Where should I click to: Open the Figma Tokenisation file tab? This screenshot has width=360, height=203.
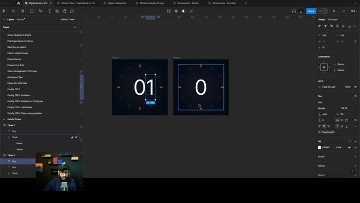point(115,3)
